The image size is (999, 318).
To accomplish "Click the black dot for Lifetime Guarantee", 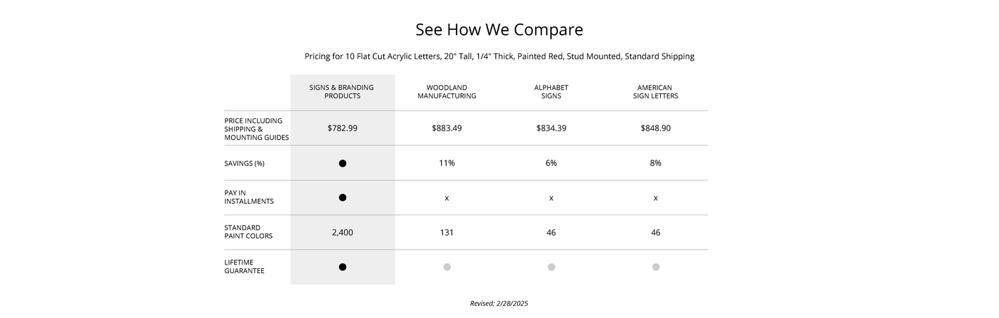I will tap(343, 267).
